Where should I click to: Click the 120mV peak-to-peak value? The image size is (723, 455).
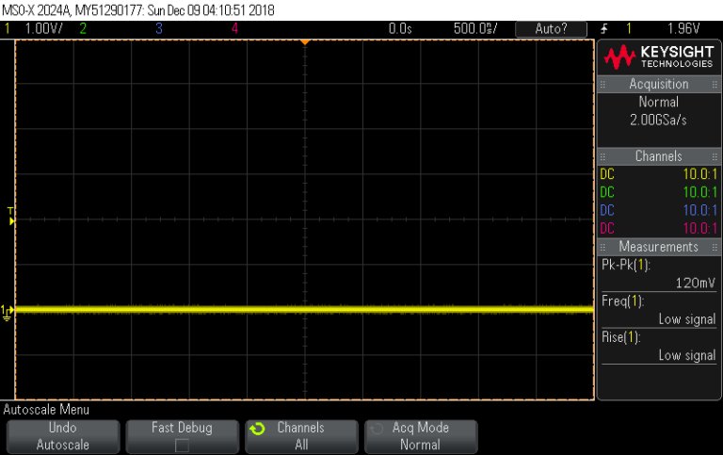point(696,283)
